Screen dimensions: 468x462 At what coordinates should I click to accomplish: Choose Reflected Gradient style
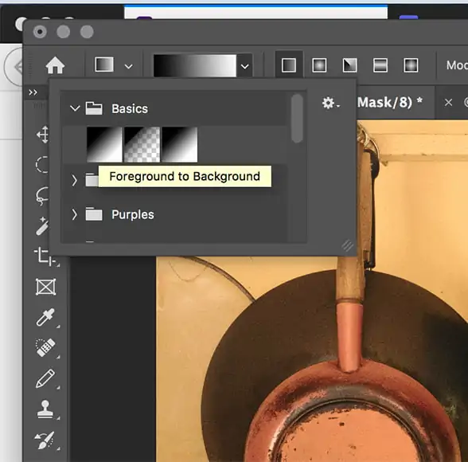click(x=380, y=65)
